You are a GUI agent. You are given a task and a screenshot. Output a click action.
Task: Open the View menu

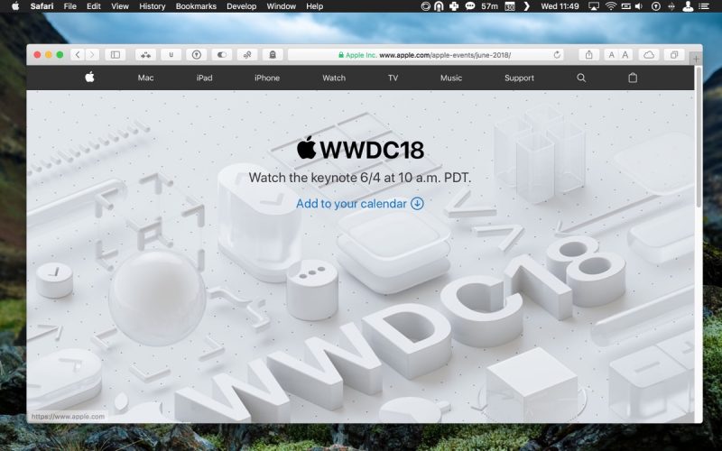click(120, 6)
